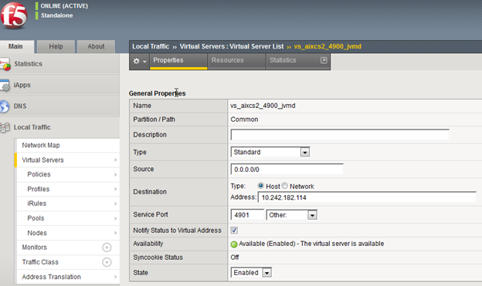Open the State dropdown showing Enabled
This screenshot has height=286, width=482.
coord(251,272)
